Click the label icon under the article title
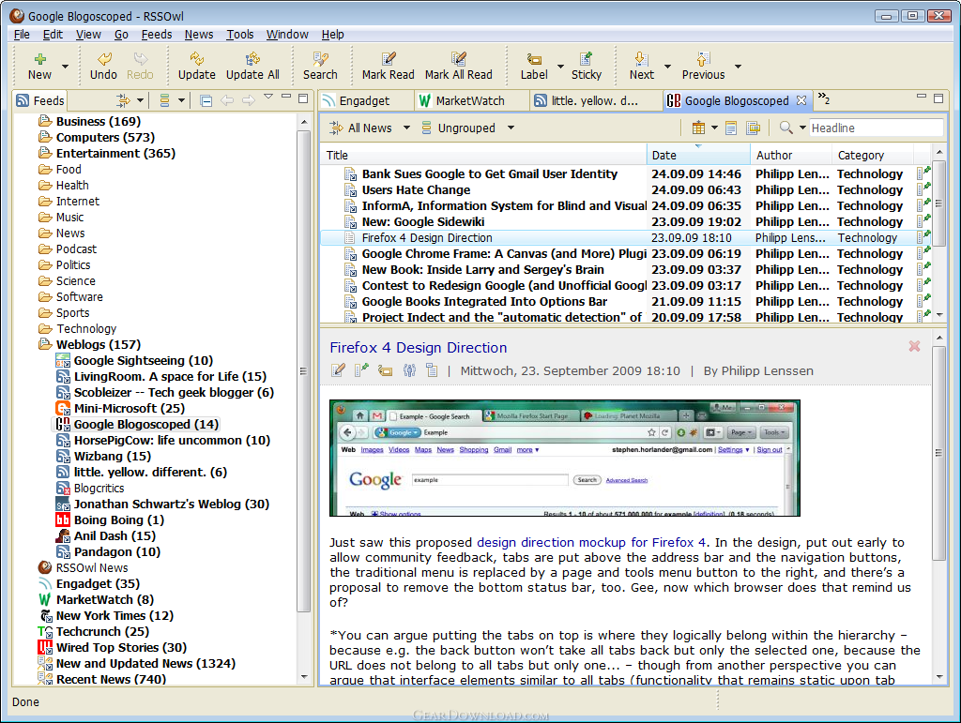Screen dimensions: 961x723 point(385,369)
